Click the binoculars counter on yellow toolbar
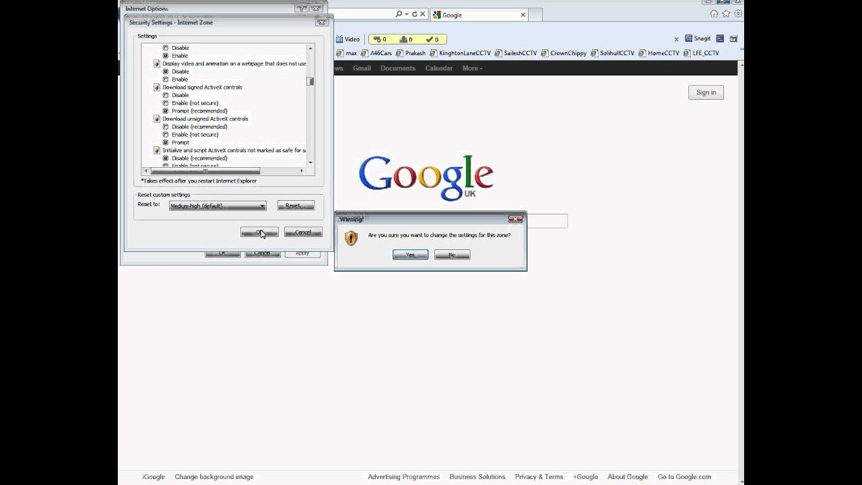Viewport: 862px width, 485px height. click(x=380, y=39)
